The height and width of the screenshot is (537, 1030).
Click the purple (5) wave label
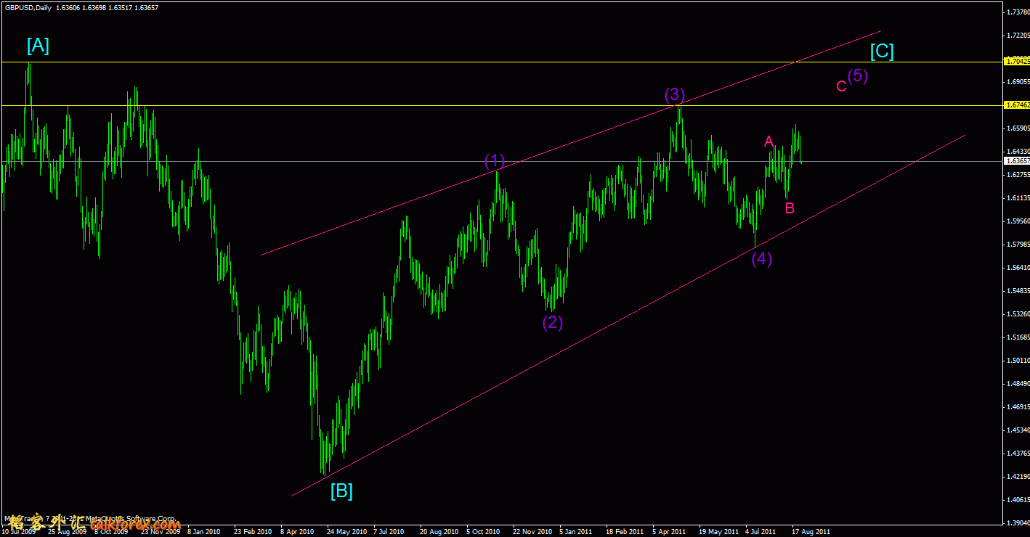pyautogui.click(x=858, y=75)
